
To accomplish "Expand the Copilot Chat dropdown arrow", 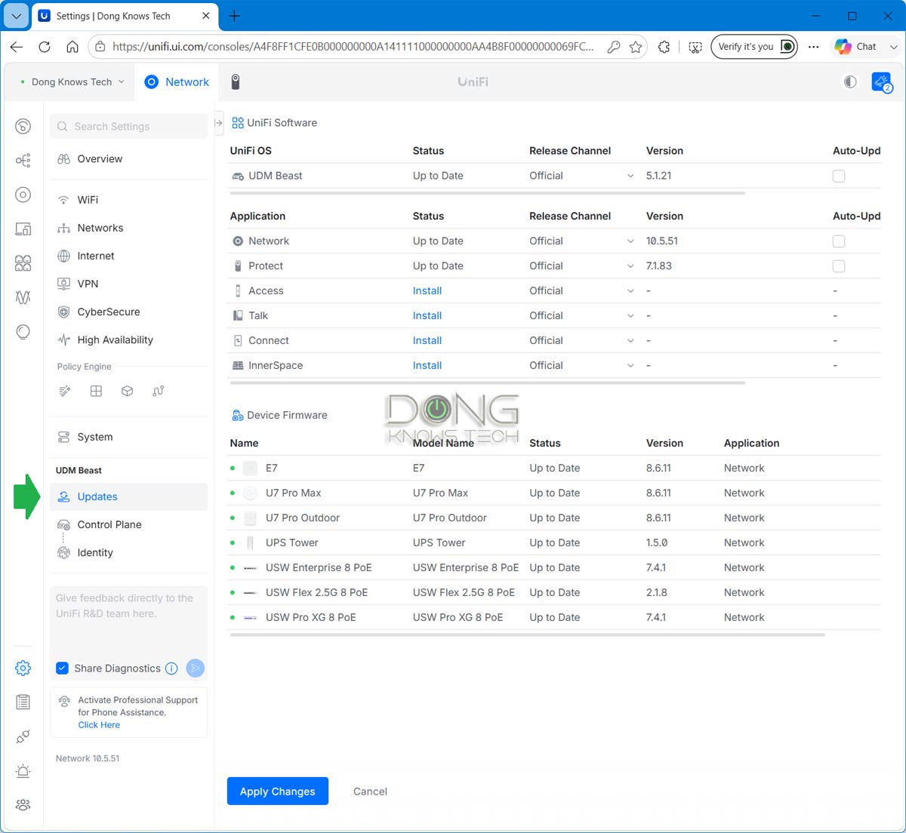I will point(894,47).
